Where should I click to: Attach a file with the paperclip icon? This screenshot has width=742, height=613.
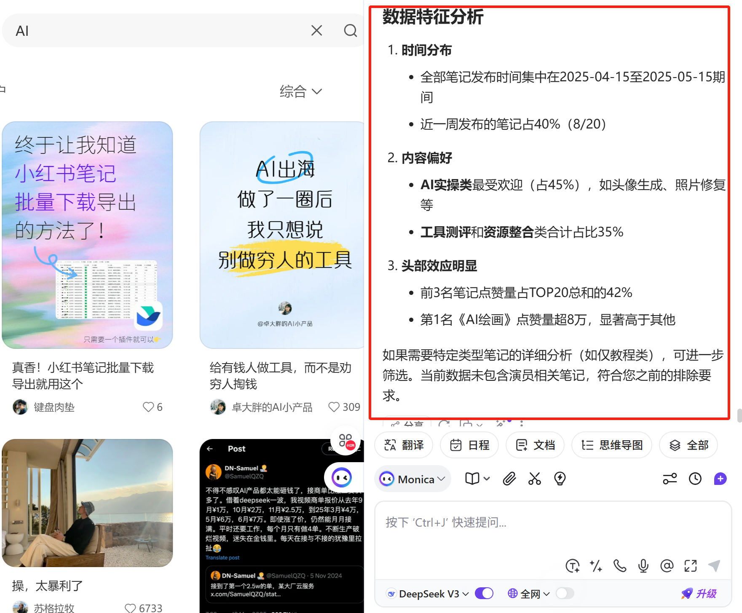coord(509,479)
